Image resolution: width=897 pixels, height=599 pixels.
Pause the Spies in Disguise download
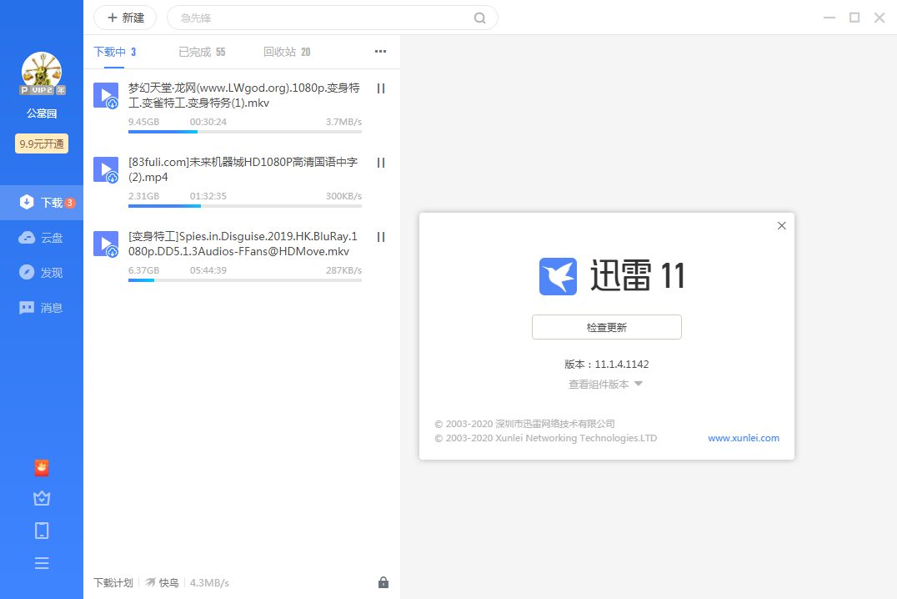[x=380, y=237]
